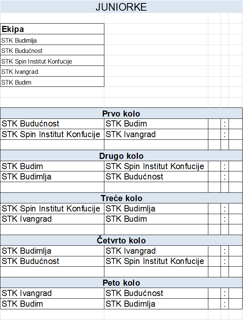Select STK Ivangrad cell in Prvo kolo
Image resolution: width=243 pixels, height=320 pixels.
[156, 134]
